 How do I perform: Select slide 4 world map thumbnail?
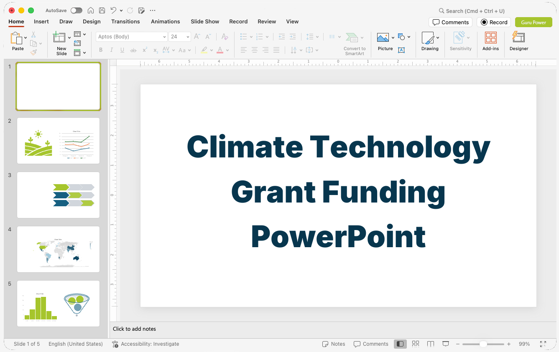pos(59,249)
